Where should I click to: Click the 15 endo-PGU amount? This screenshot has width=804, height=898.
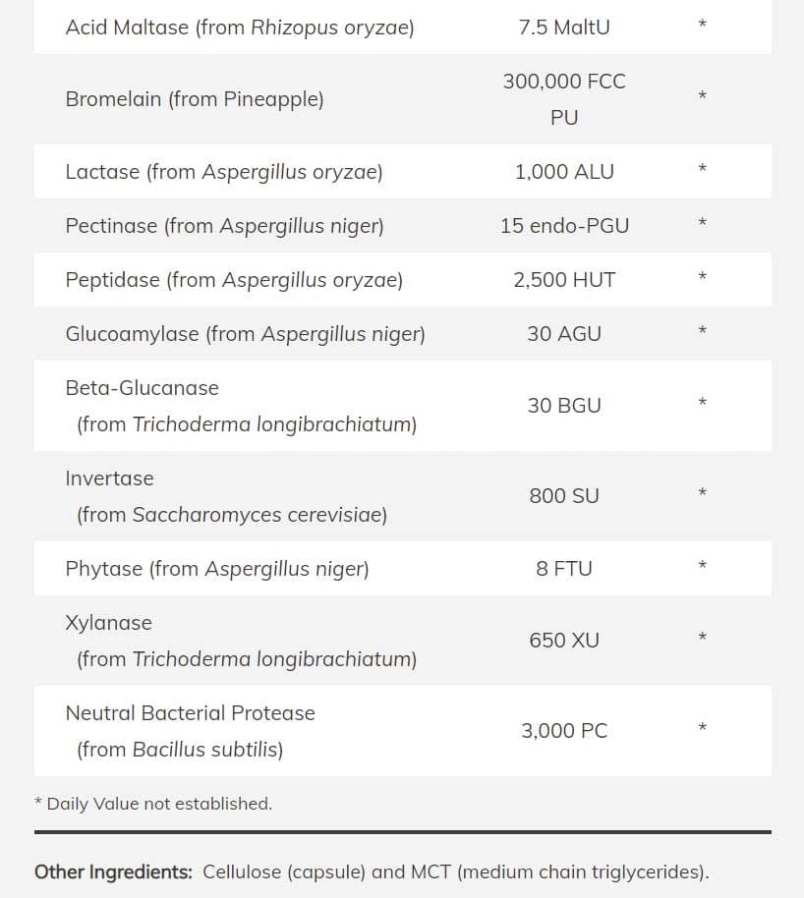point(563,226)
